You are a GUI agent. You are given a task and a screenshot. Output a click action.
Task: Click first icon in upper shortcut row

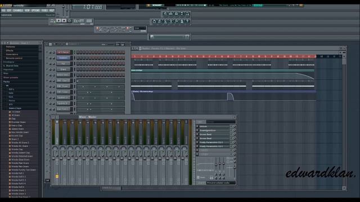(165, 13)
